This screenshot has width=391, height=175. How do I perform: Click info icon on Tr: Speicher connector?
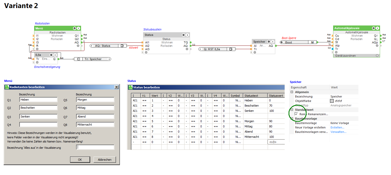tap(109, 59)
